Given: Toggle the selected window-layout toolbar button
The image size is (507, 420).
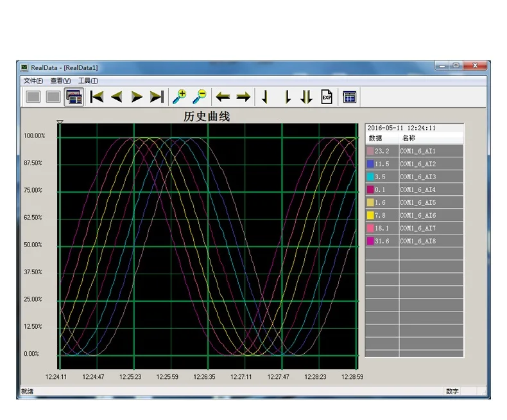Looking at the screenshot, I should click(x=74, y=97).
